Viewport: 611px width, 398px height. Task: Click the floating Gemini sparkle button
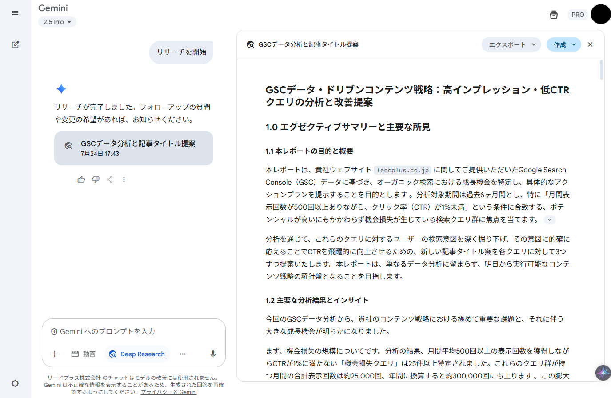point(603,373)
